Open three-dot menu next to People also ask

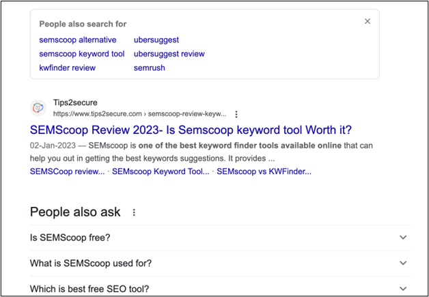[134, 212]
